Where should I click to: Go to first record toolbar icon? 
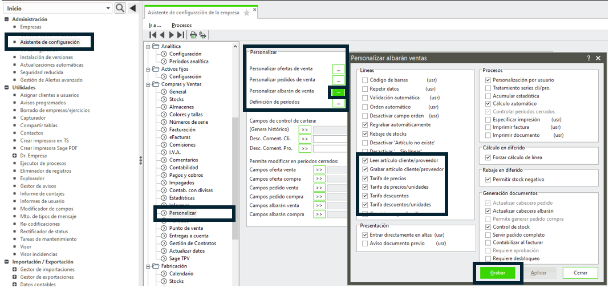(153, 35)
